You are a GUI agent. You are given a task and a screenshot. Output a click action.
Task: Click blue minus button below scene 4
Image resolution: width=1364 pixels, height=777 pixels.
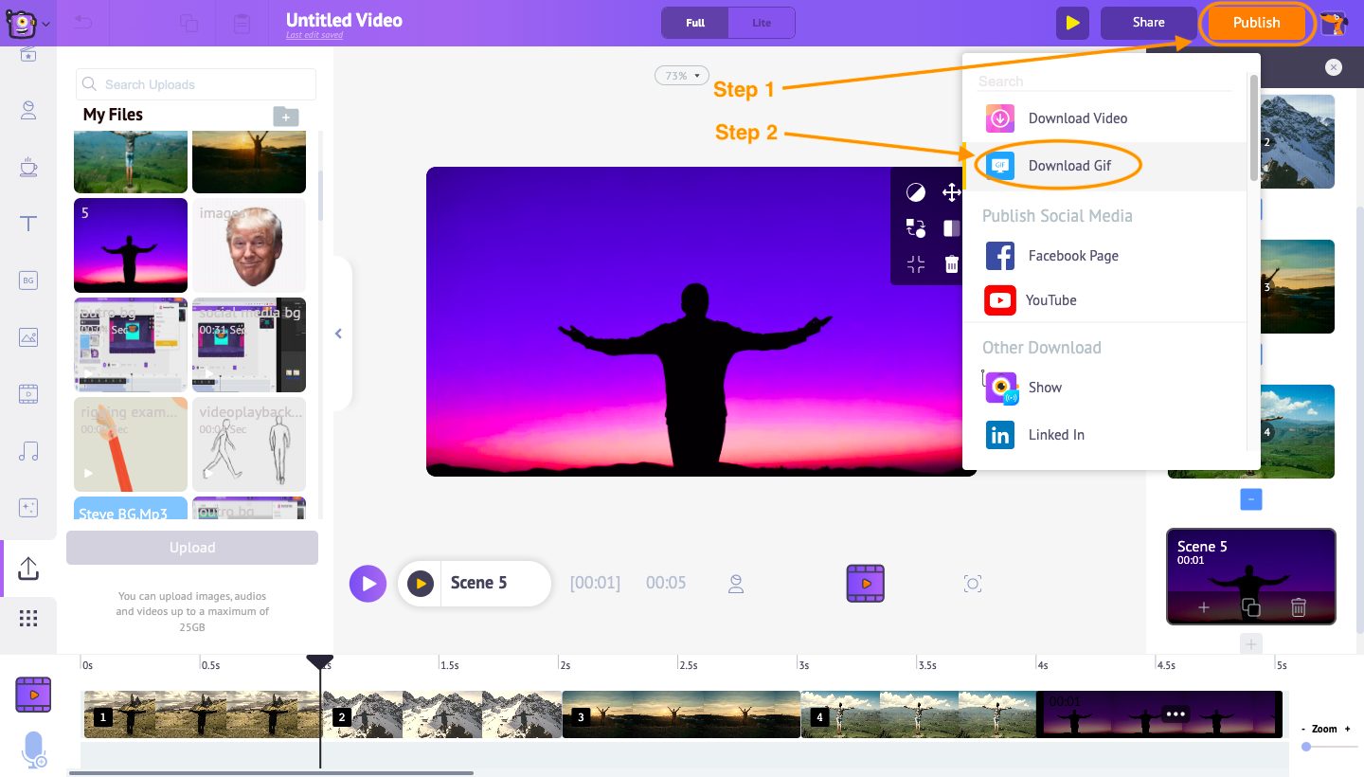(1250, 499)
